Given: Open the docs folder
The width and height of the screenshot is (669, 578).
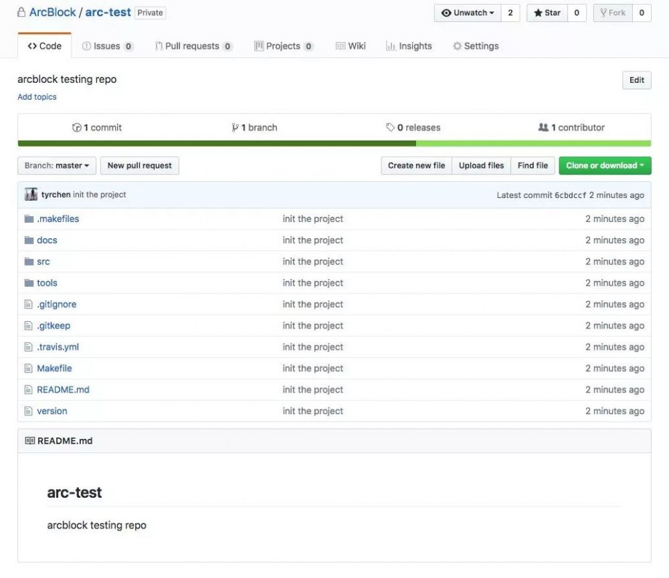Looking at the screenshot, I should click(x=47, y=240).
